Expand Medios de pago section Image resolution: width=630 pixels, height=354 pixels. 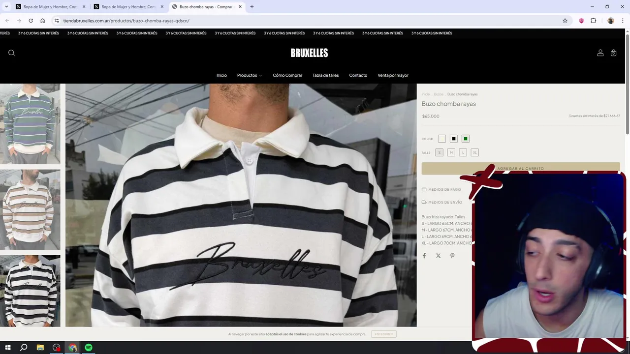(x=441, y=189)
